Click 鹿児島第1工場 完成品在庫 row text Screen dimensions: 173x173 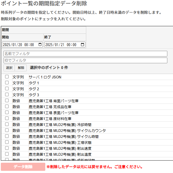[x=50, y=107]
